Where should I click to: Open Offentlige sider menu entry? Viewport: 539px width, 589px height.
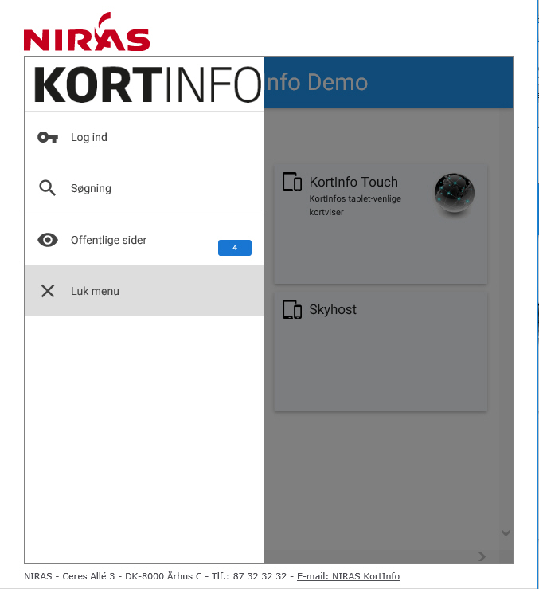click(144, 240)
